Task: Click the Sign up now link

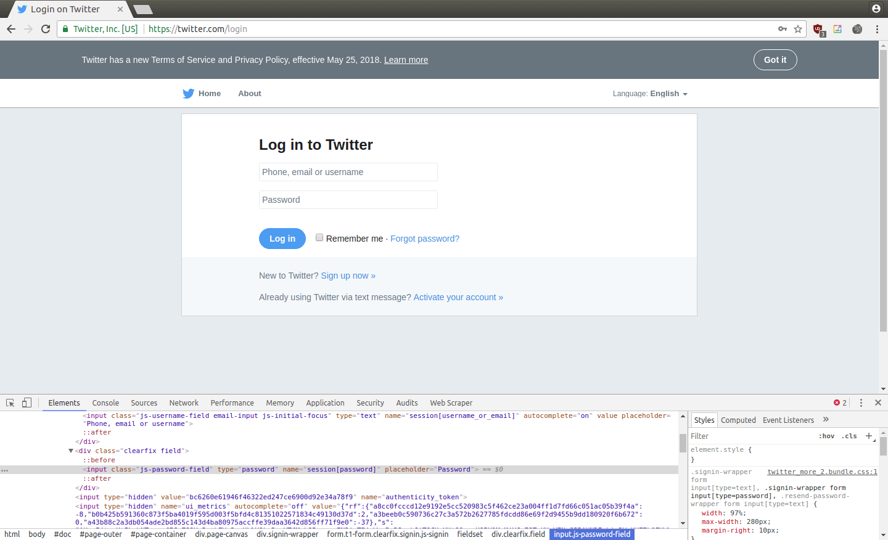Action: (348, 276)
